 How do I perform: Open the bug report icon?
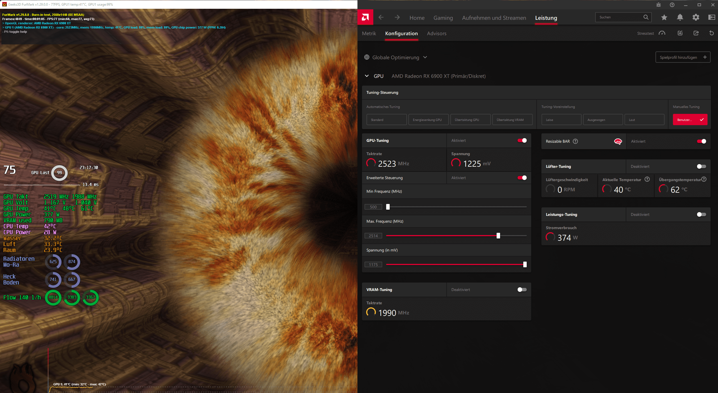pos(659,5)
